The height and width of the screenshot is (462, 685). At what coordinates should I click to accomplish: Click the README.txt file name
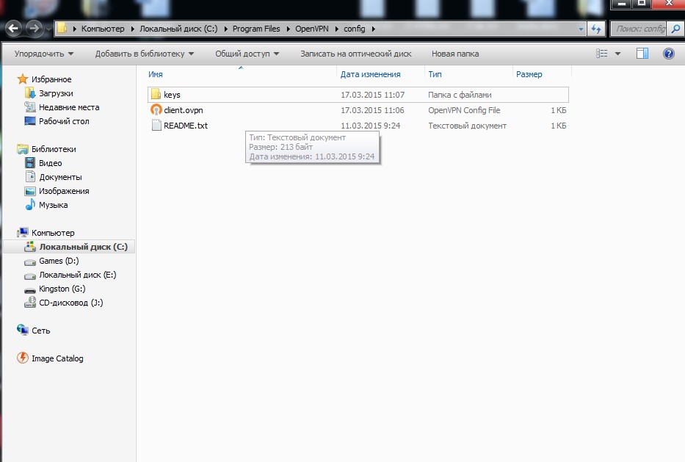point(186,126)
